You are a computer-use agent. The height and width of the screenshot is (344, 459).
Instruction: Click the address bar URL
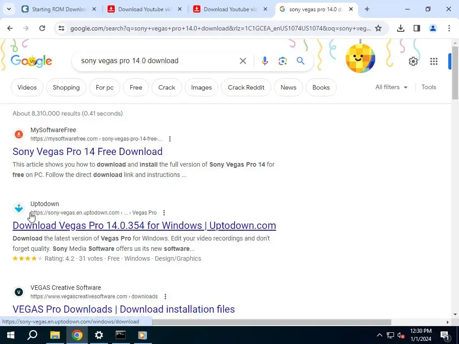(221, 28)
